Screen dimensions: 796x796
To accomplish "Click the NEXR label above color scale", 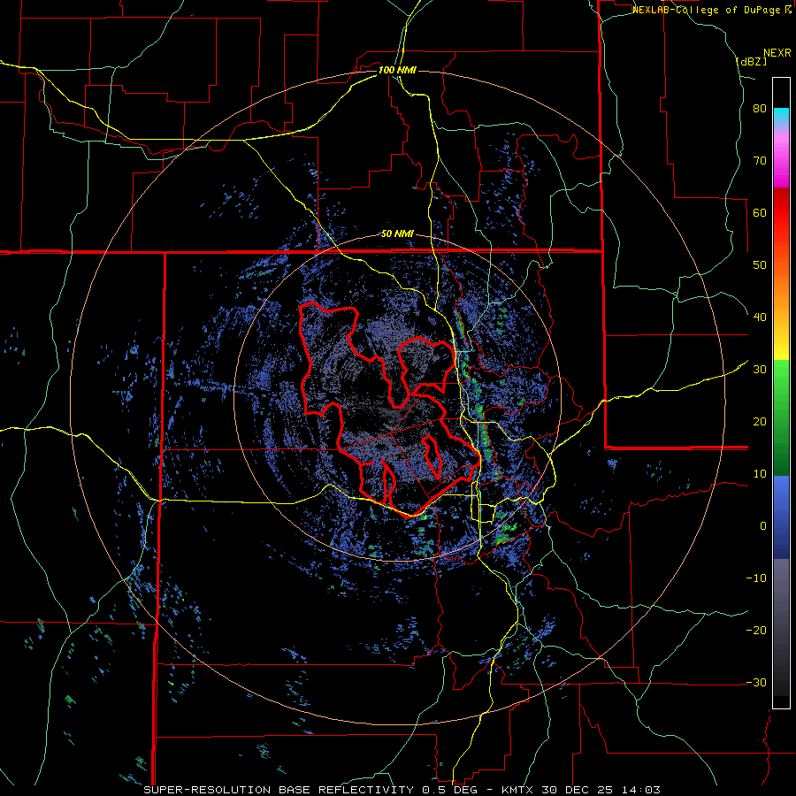I will [777, 53].
